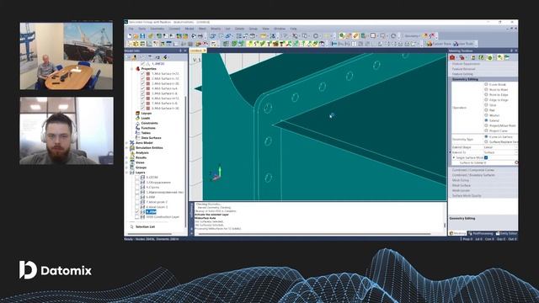Switch to the Entity Editor tab
The height and width of the screenshot is (303, 539).
[x=506, y=233]
